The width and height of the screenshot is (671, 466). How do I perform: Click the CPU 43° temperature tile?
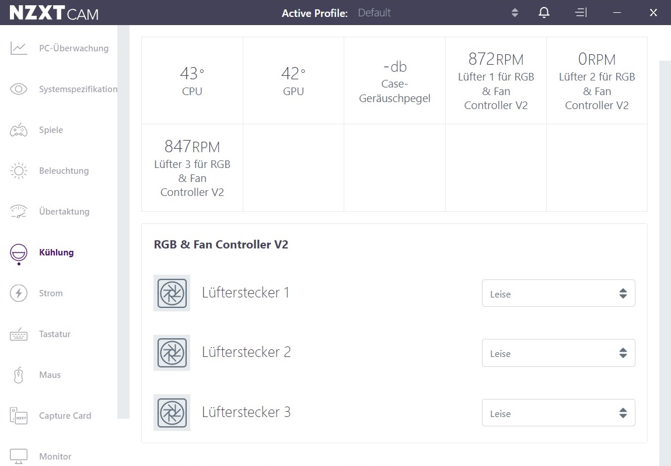(x=192, y=80)
